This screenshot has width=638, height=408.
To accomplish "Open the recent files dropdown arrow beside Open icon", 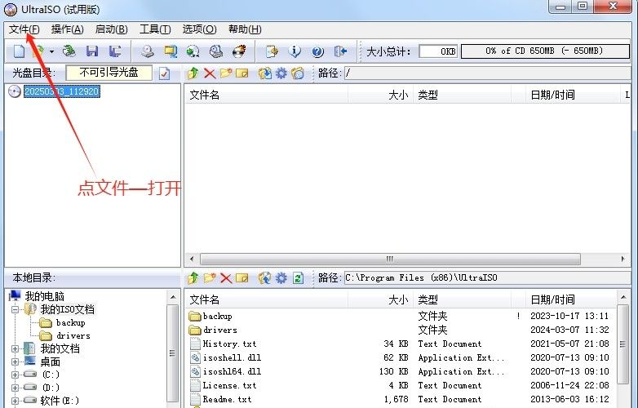I will coord(51,51).
